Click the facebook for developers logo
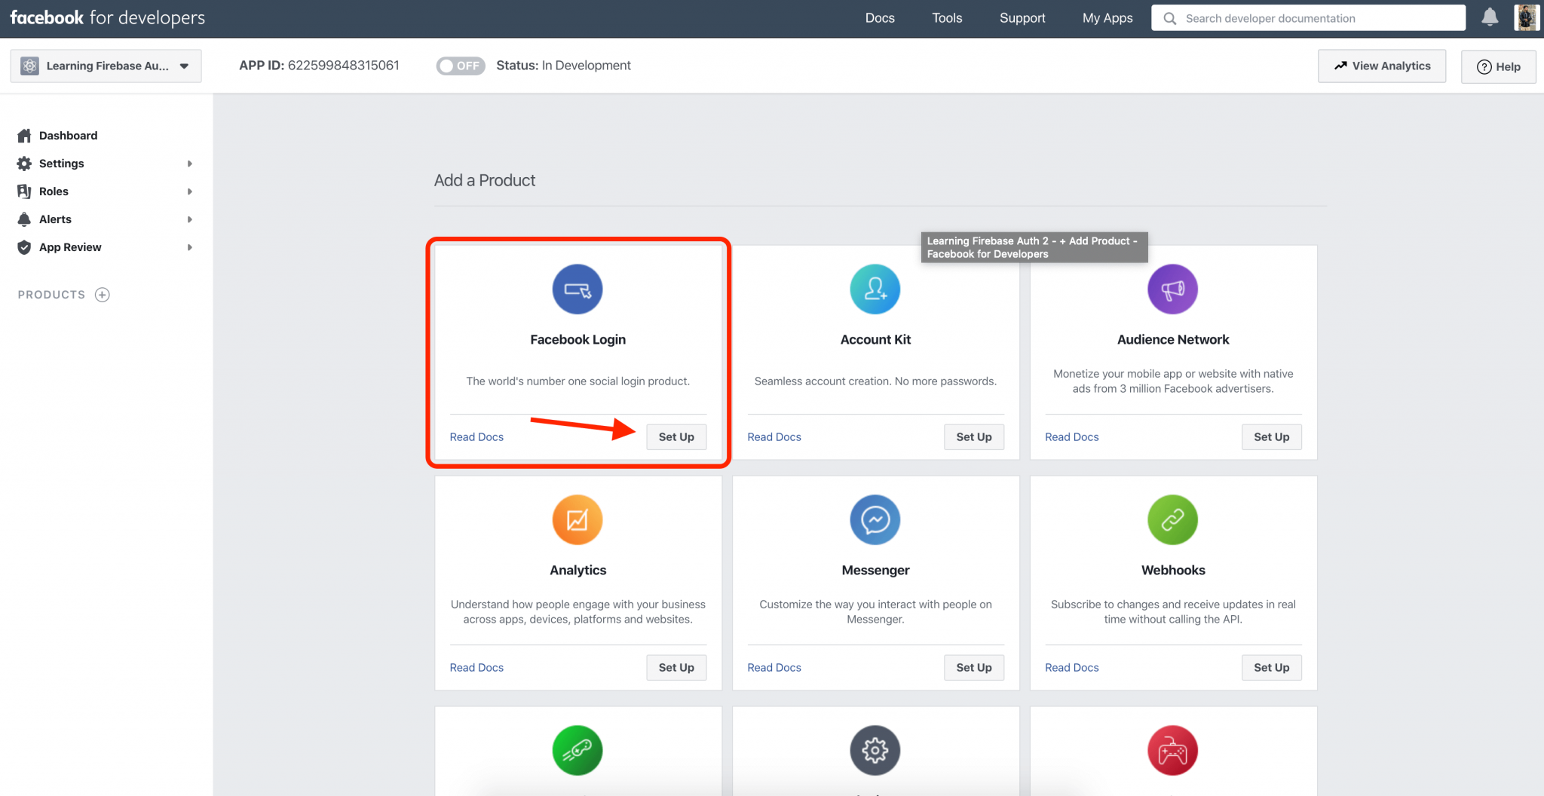 107,17
